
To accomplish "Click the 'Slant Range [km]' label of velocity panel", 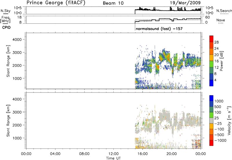I will [8, 121].
